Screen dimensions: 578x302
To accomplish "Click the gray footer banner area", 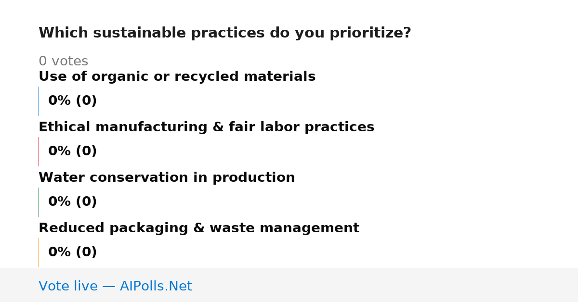I will coord(289,285).
